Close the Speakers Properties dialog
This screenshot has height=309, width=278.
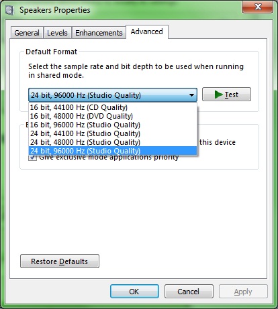pyautogui.click(x=258, y=7)
